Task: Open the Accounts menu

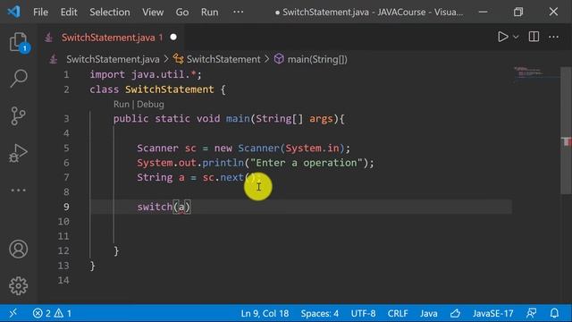Action: pyautogui.click(x=18, y=249)
